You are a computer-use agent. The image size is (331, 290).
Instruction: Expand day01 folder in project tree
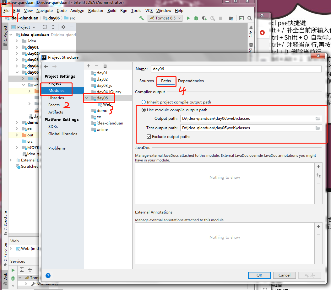pos(17,47)
